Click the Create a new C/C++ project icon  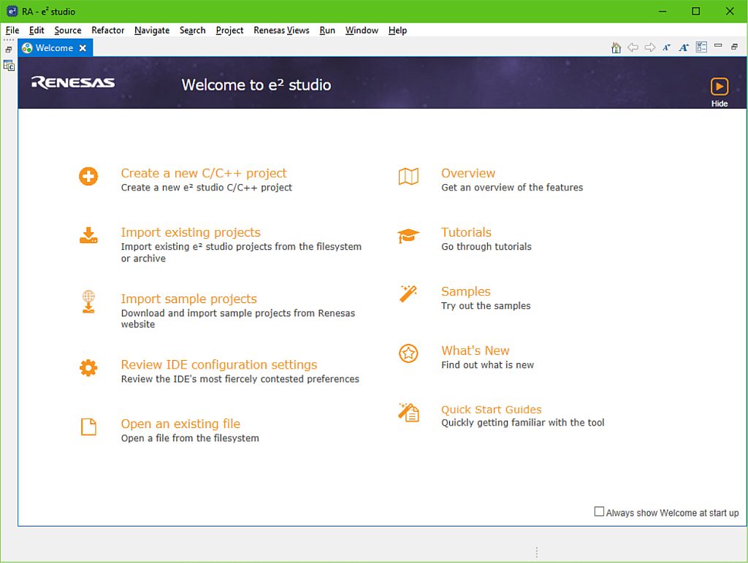pyautogui.click(x=88, y=176)
